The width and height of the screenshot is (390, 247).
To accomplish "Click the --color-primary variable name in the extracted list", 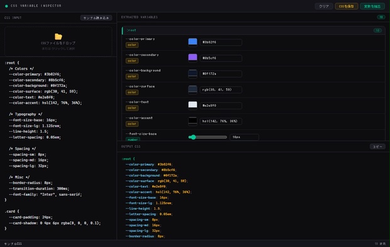I will (x=140, y=39).
